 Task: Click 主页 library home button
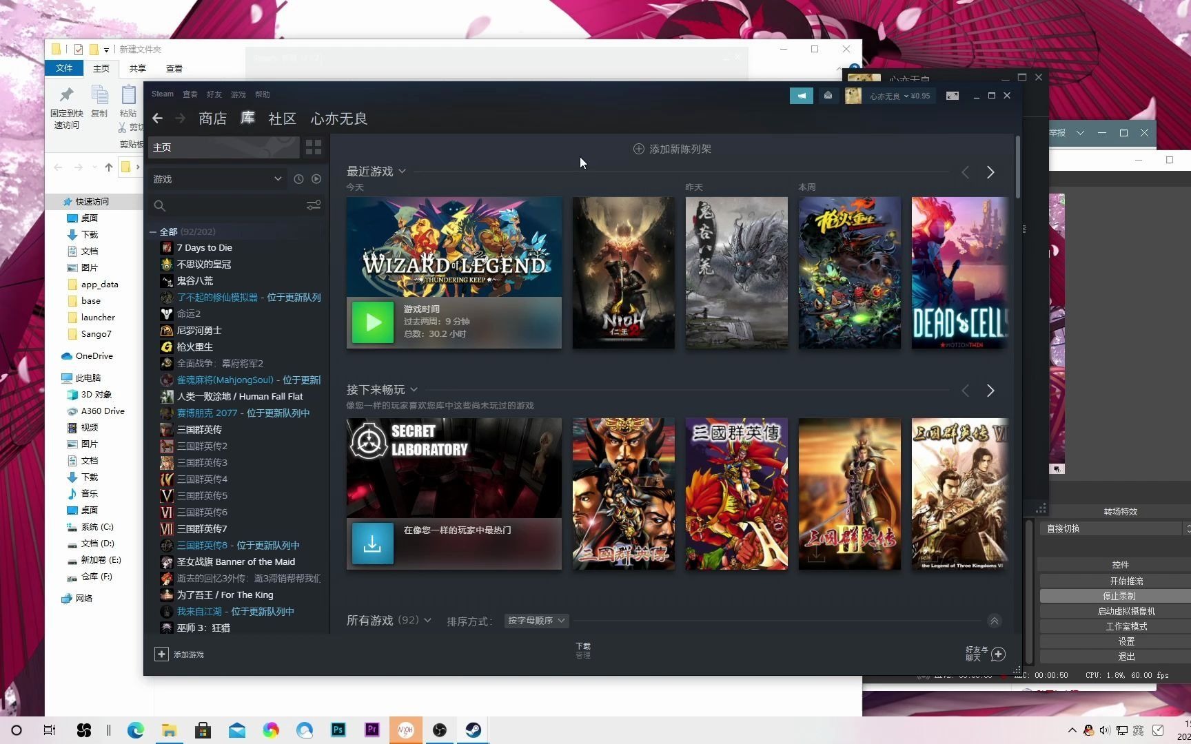225,147
